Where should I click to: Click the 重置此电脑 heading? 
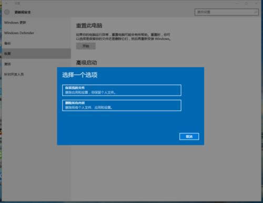coord(89,26)
